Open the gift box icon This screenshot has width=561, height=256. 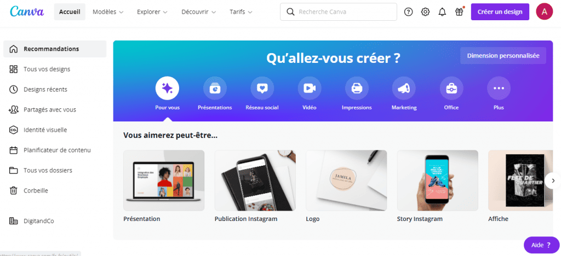(460, 12)
